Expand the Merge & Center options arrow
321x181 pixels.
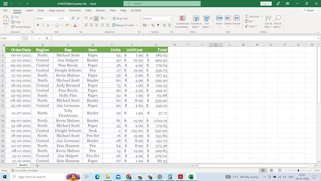(x=137, y=25)
